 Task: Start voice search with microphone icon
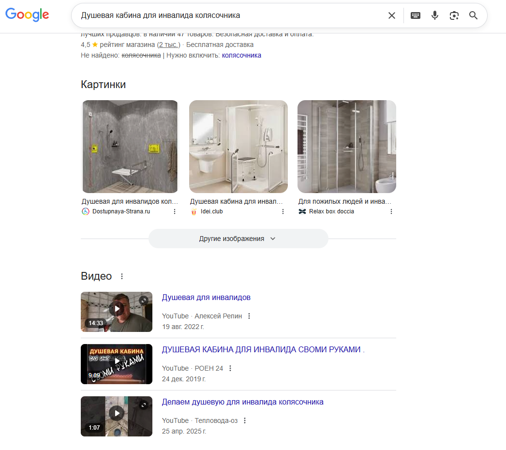435,15
